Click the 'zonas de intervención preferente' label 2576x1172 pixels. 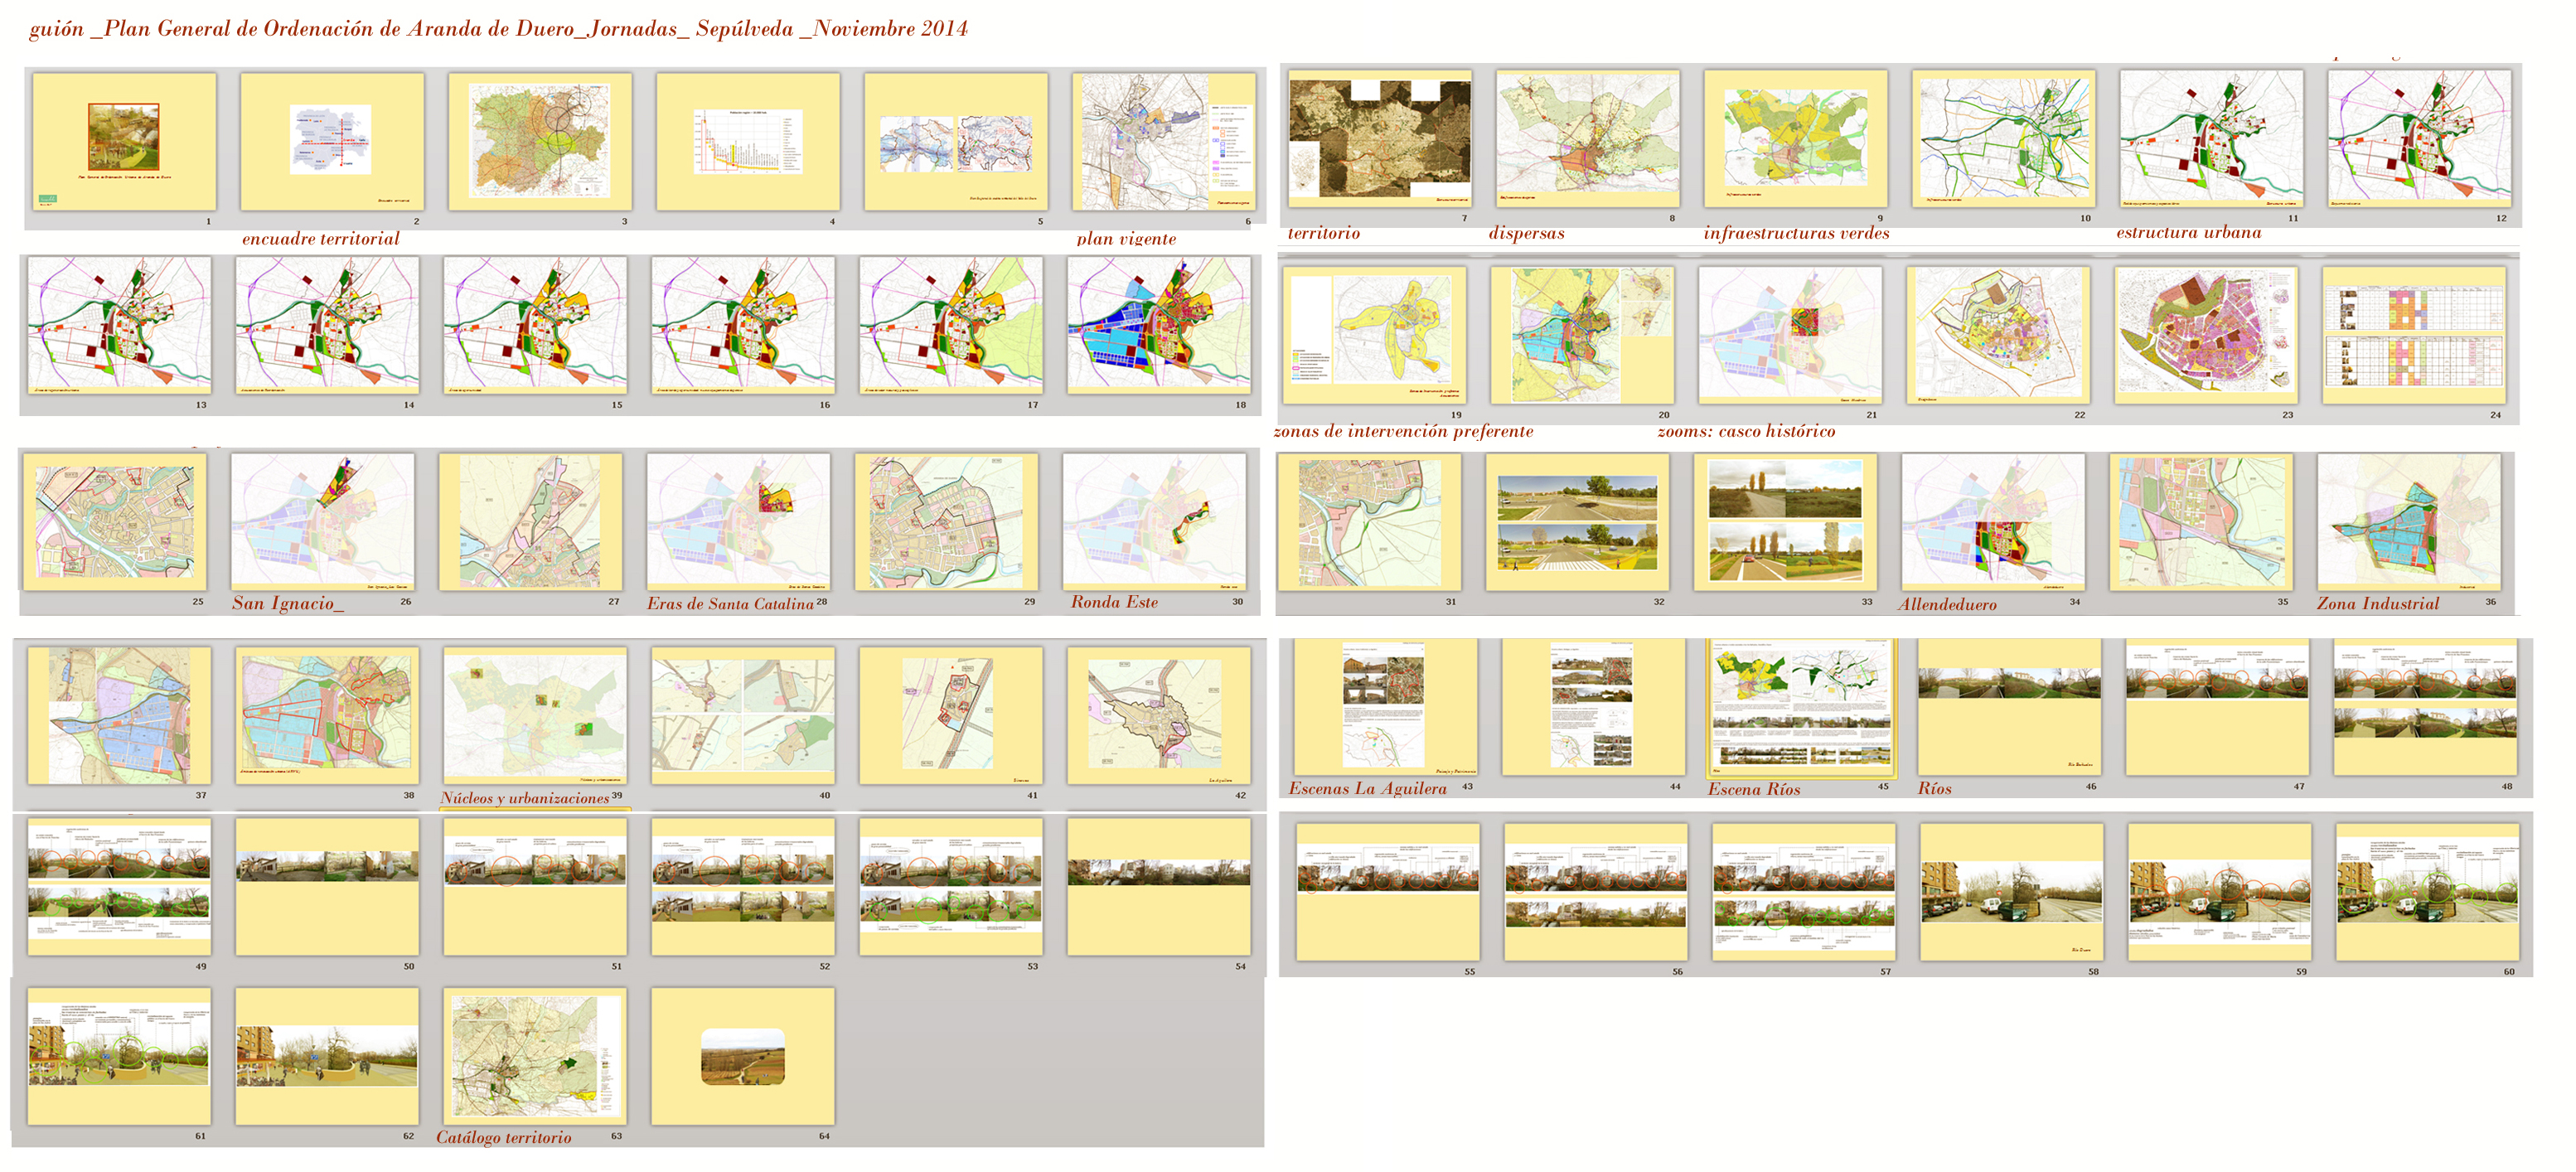pos(1403,431)
